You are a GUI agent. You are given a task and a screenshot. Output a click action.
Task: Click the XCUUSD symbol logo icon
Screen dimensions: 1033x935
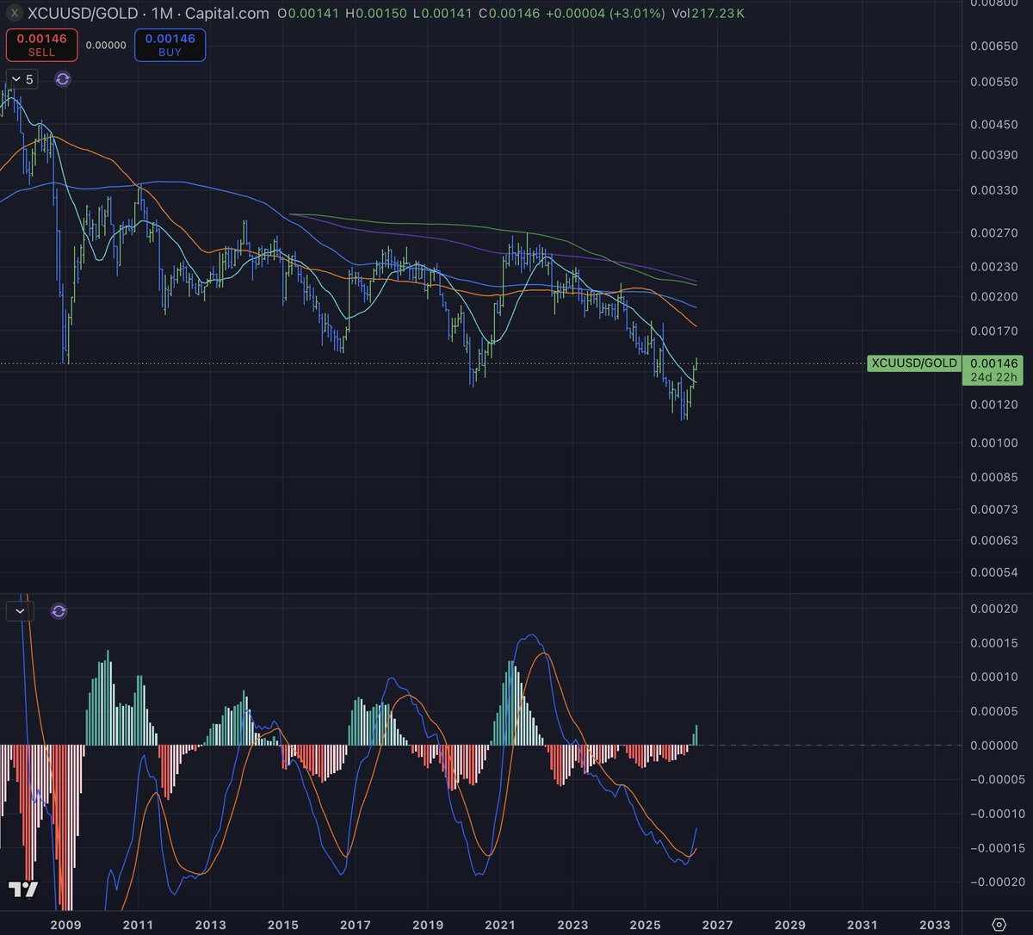[x=15, y=13]
